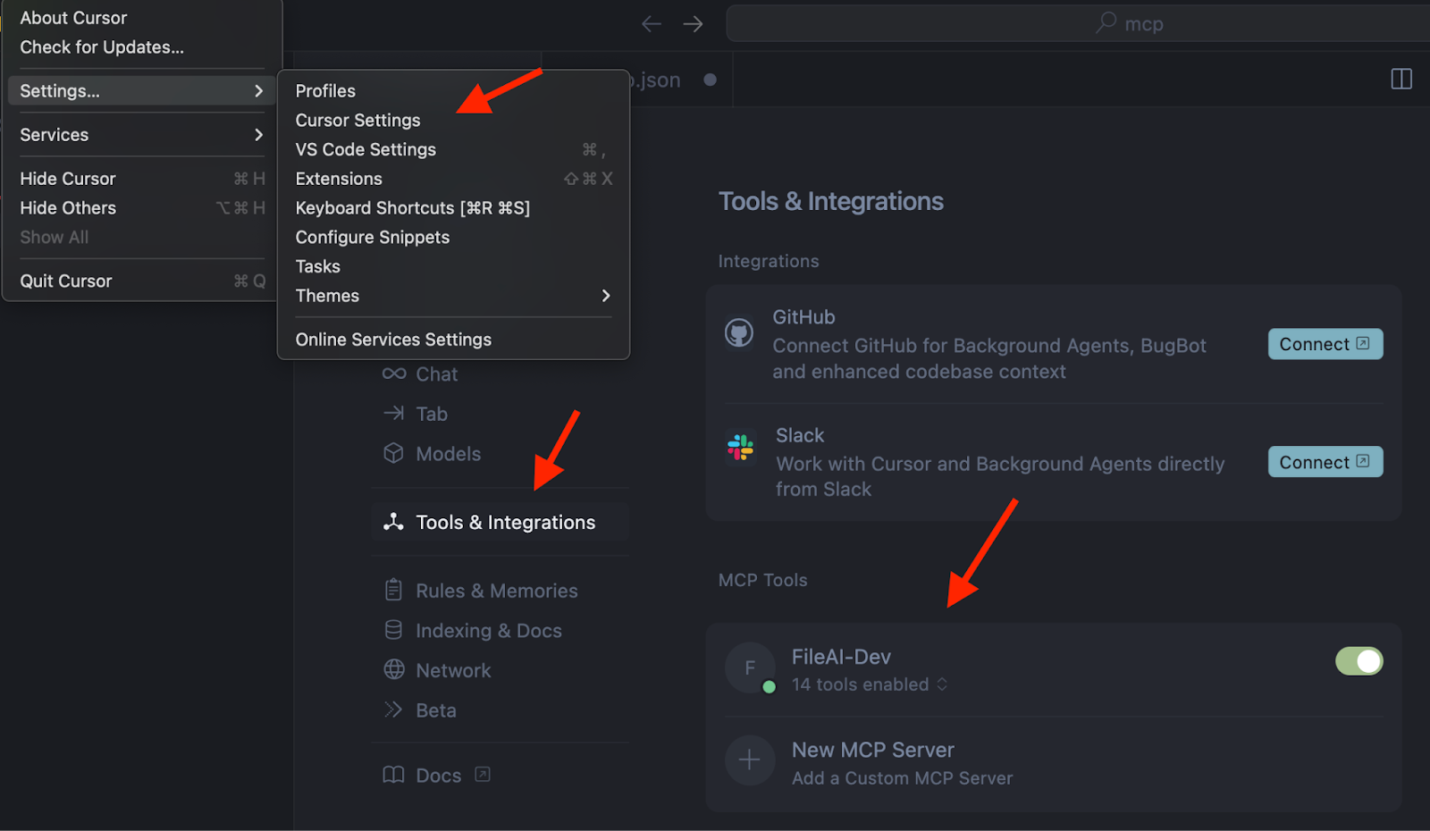Select Tasks in Settings submenu
1430x831 pixels.
(x=453, y=266)
